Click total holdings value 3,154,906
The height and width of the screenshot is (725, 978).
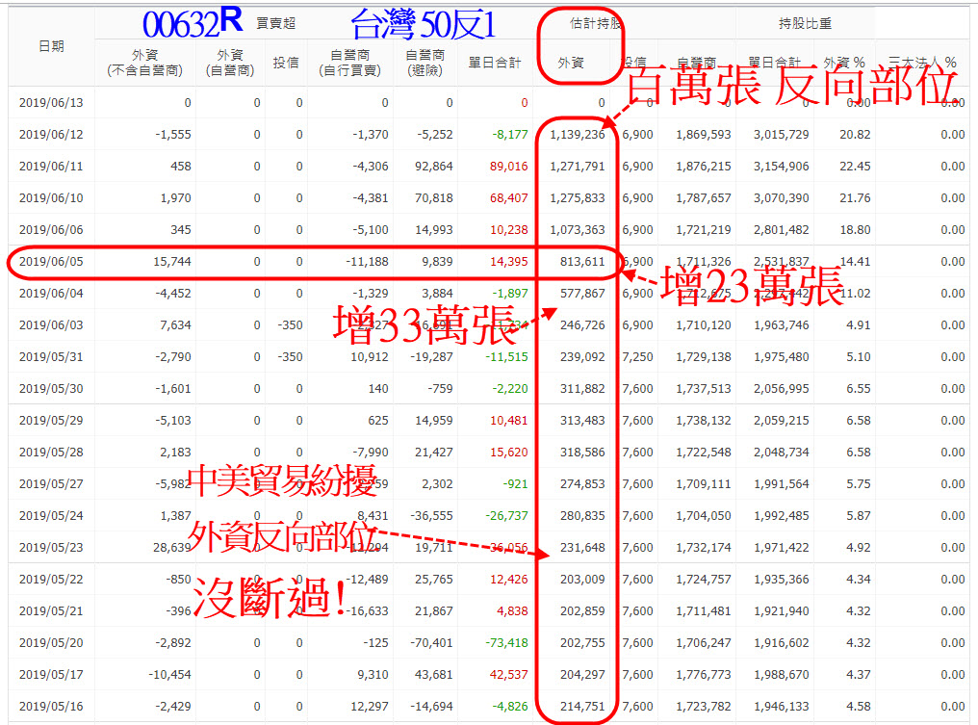click(x=781, y=167)
